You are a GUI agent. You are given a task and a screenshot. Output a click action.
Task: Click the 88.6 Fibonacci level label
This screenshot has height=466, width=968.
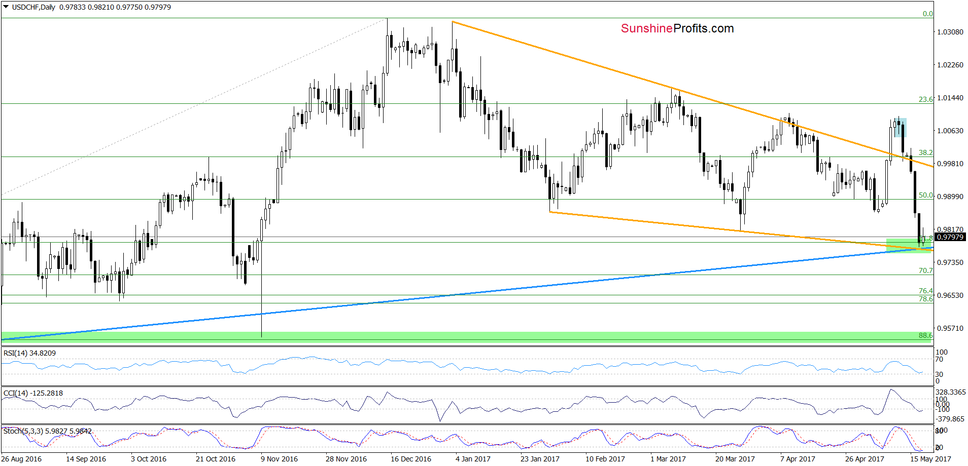pyautogui.click(x=925, y=335)
